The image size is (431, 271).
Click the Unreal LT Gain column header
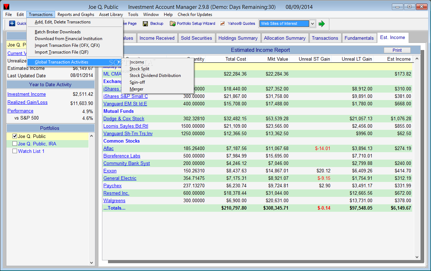click(x=353, y=59)
